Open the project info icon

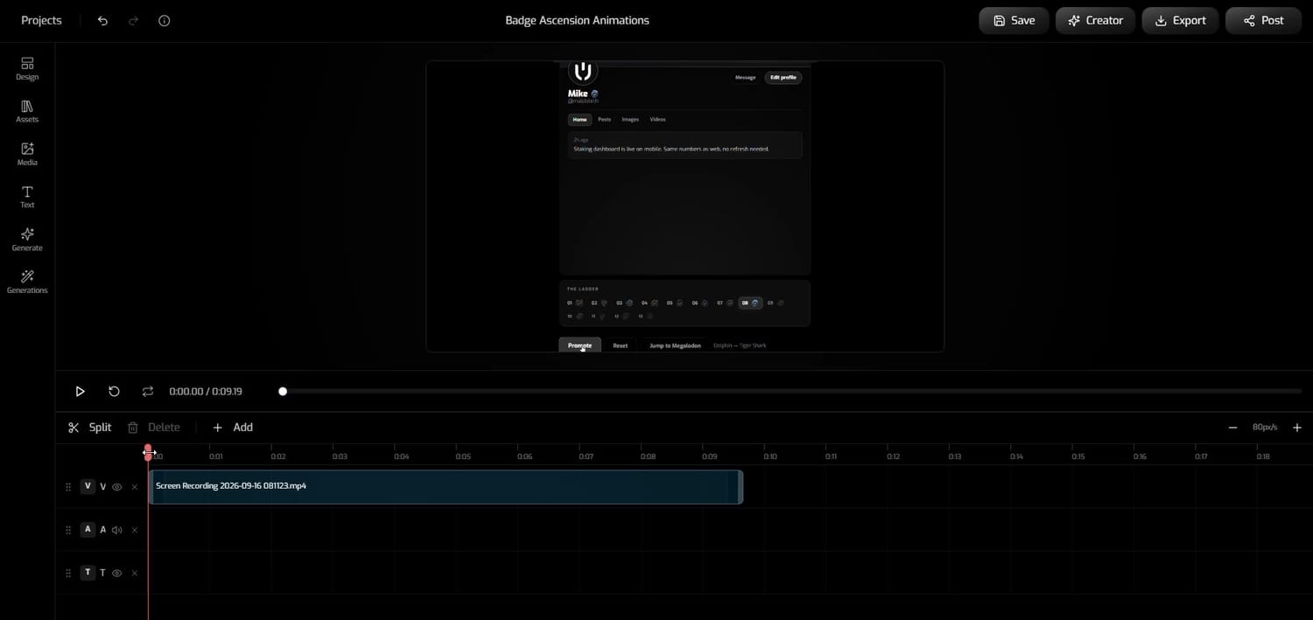tap(164, 20)
